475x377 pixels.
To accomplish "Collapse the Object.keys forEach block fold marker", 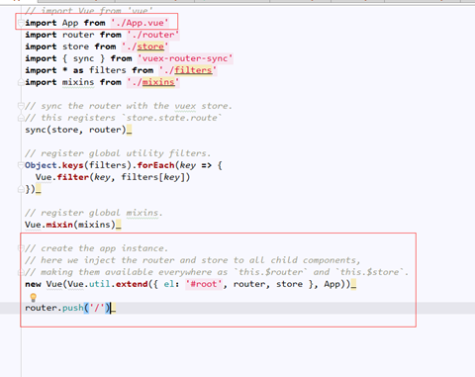I will pyautogui.click(x=21, y=165).
